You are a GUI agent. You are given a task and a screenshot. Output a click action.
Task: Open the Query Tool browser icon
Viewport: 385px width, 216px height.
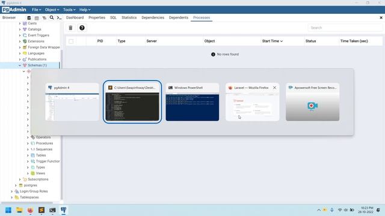coord(29,18)
